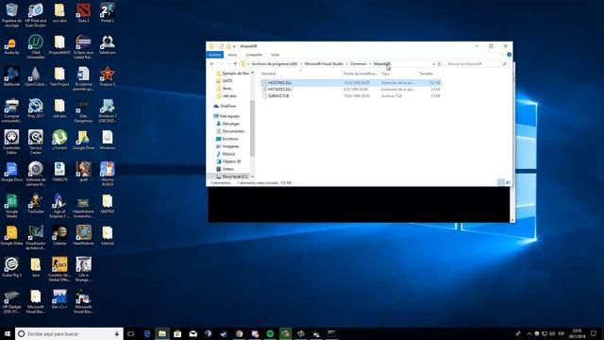Viewport: 604px width, 340px height.
Task: Sort by the Tipo column header
Action: tap(385, 74)
